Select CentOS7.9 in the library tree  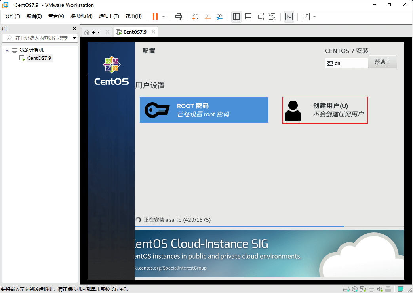coord(39,58)
